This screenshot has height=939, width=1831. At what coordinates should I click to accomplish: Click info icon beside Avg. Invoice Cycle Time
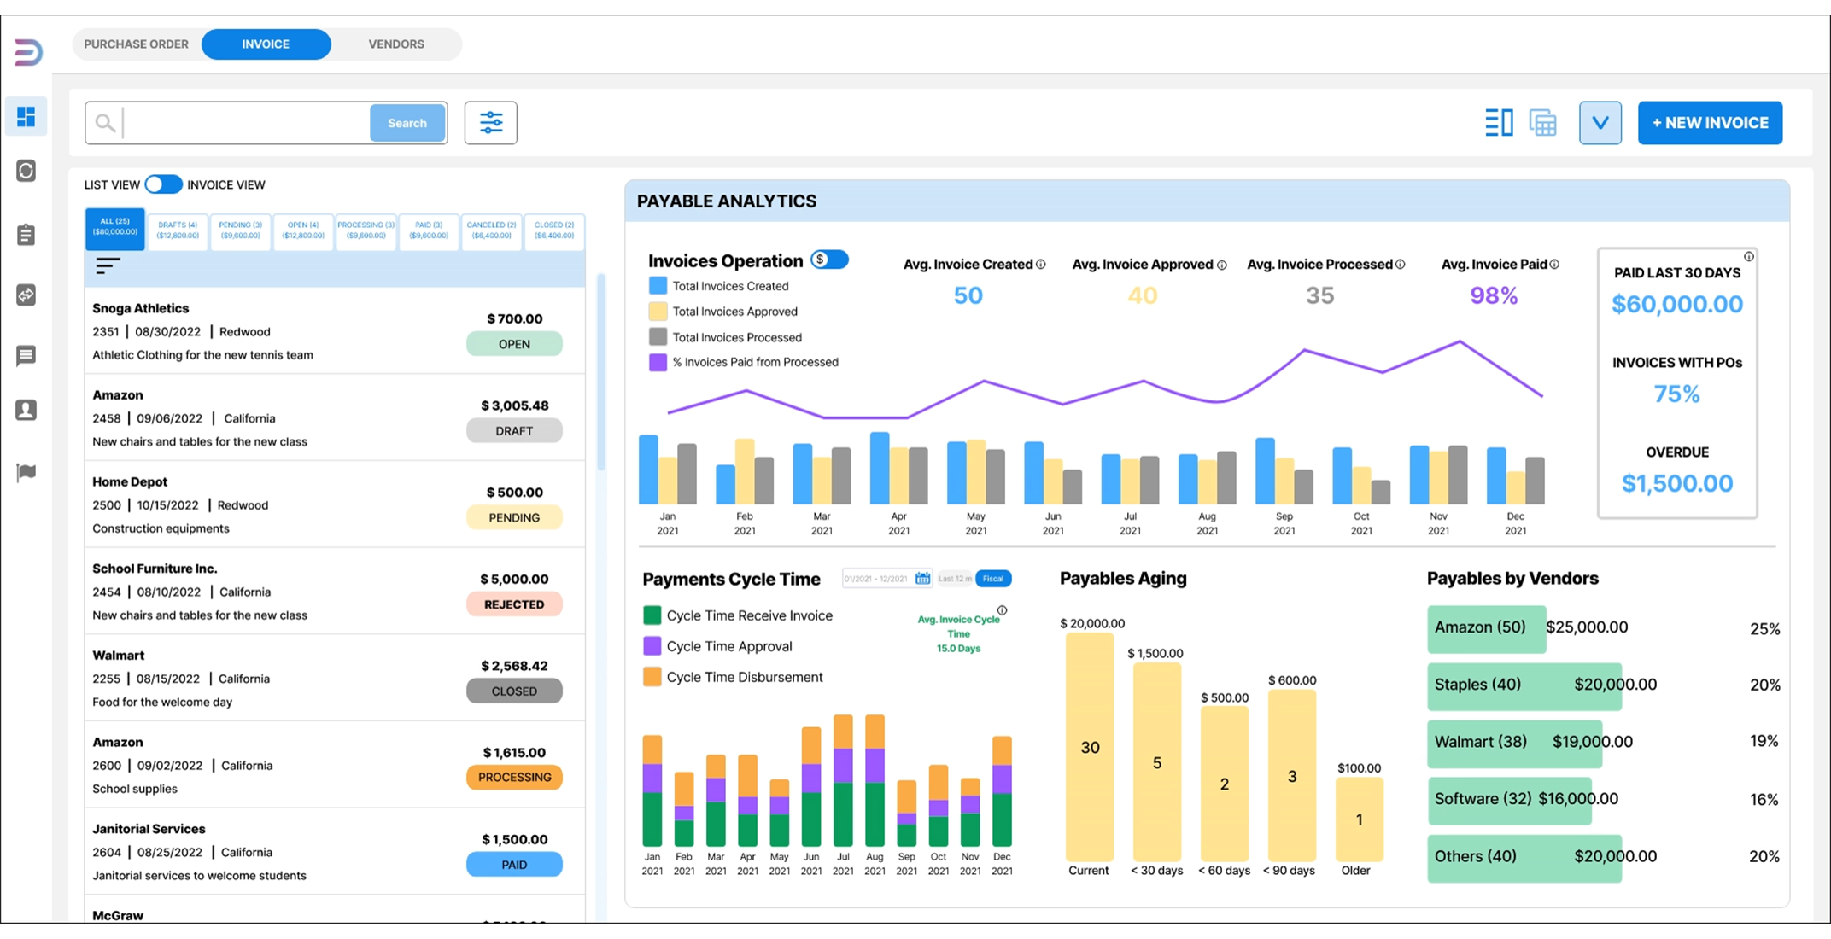pos(1003,610)
